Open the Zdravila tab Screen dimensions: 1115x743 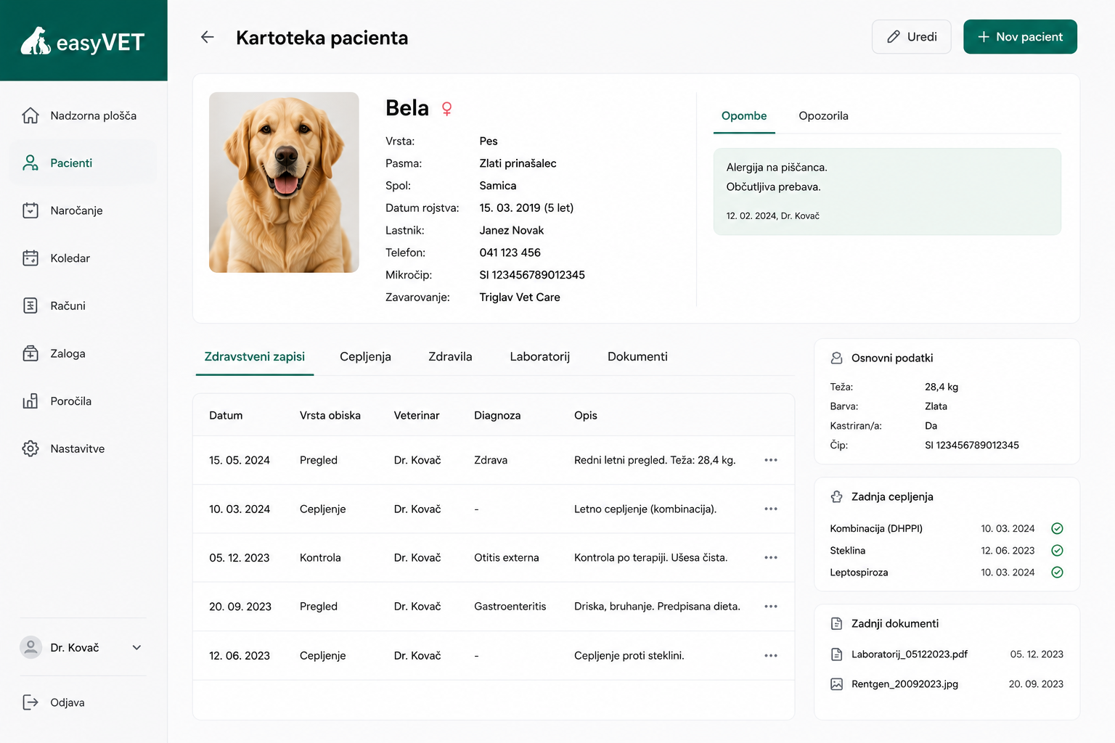[450, 357]
